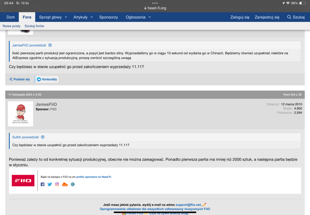Open the Instagram icon in signature
The width and height of the screenshot is (310, 215).
pos(57,184)
